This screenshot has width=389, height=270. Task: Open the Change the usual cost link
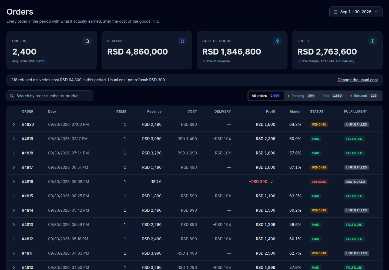click(358, 80)
